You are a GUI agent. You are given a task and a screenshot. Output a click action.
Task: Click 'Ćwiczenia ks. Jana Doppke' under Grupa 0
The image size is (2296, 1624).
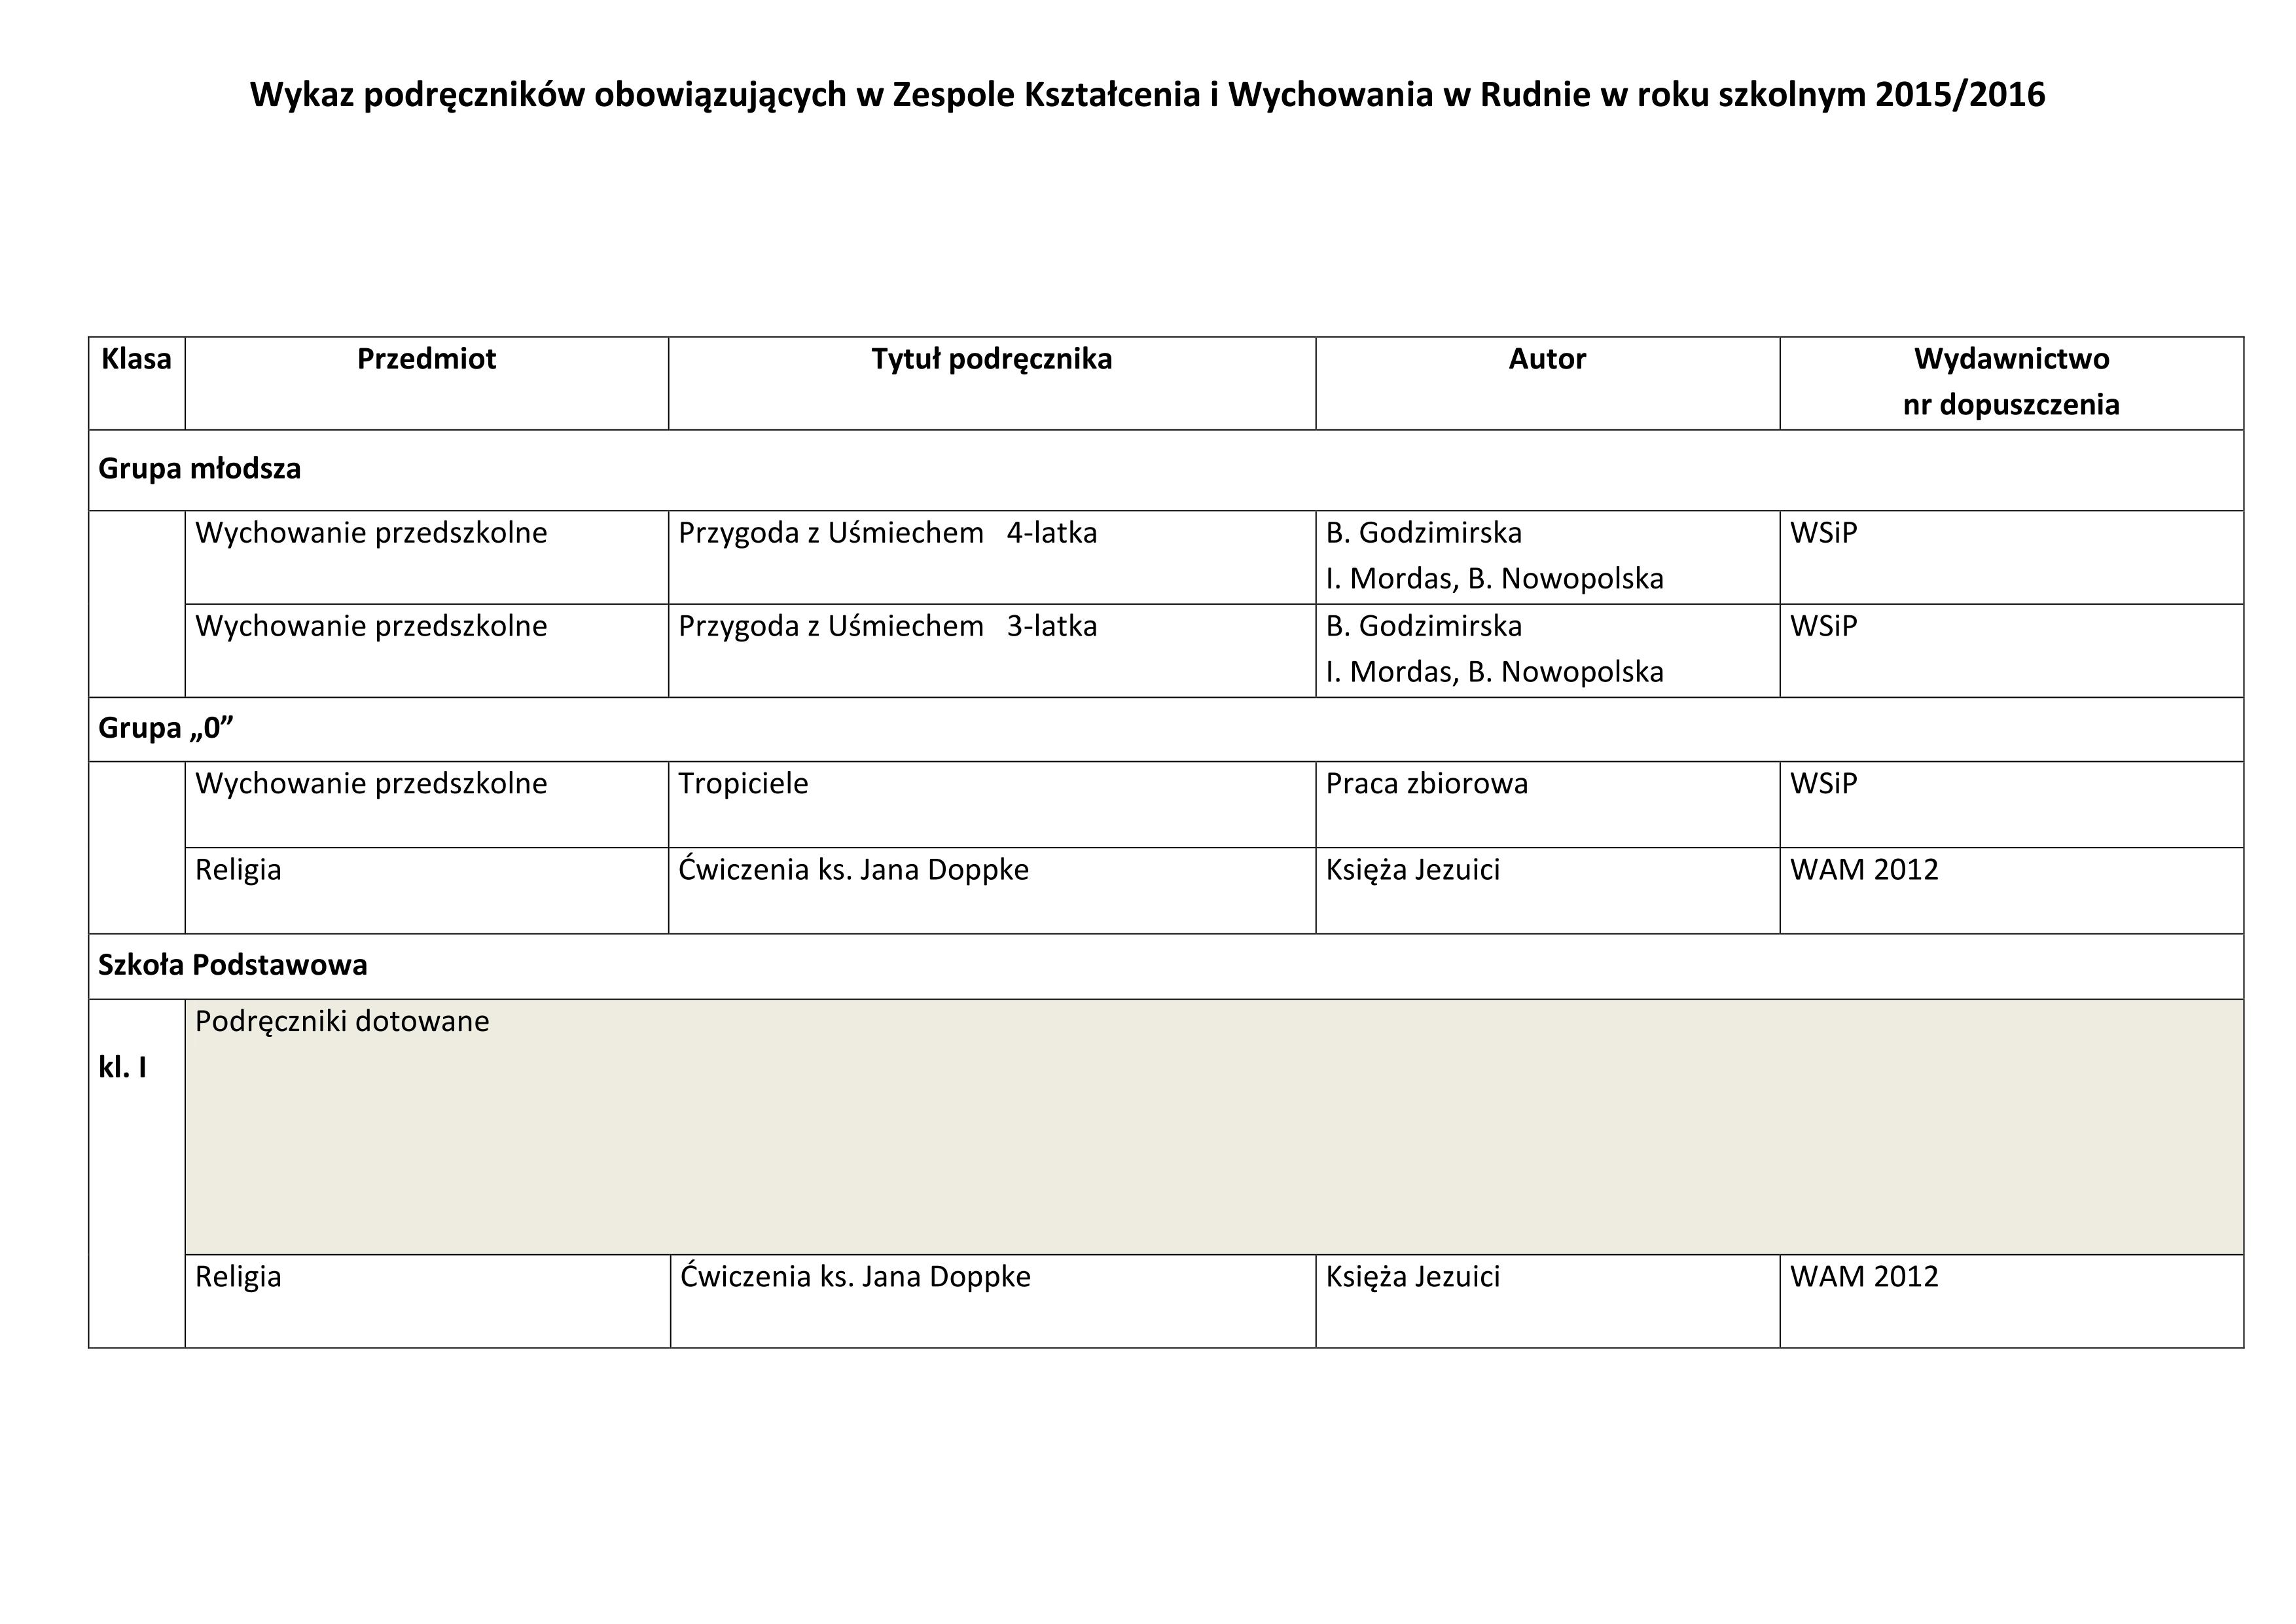pyautogui.click(x=853, y=870)
